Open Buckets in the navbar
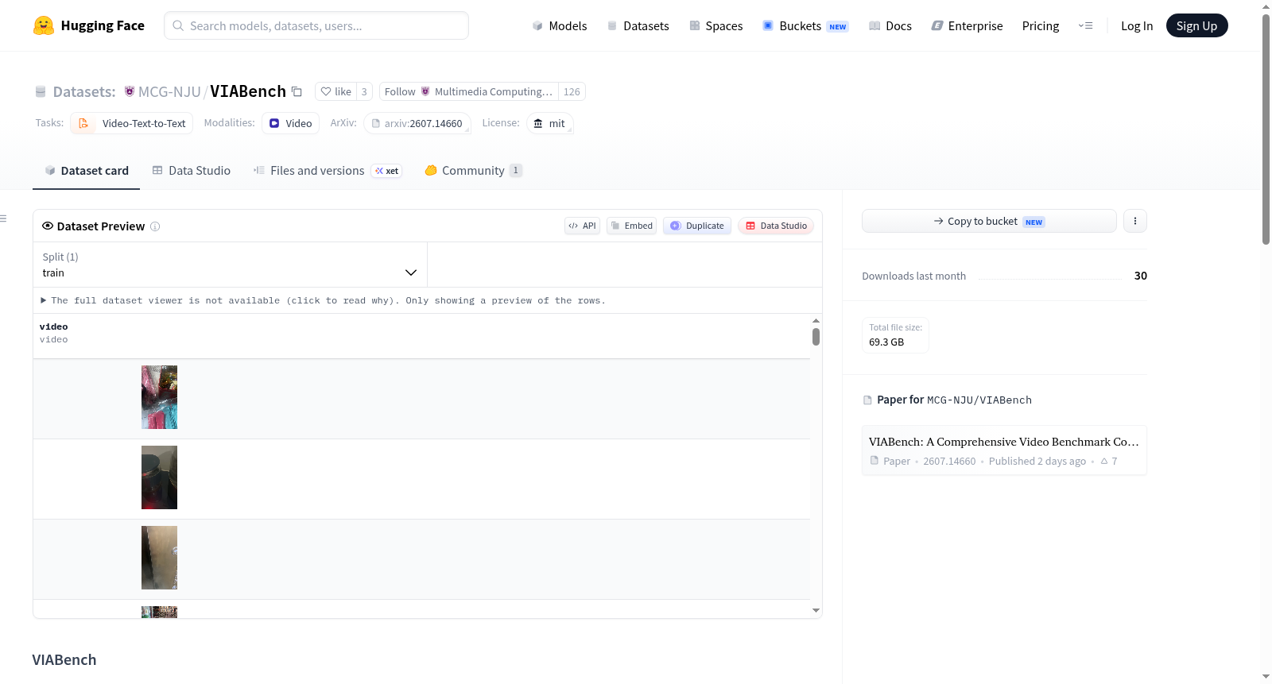This screenshot has height=684, width=1272. (805, 25)
